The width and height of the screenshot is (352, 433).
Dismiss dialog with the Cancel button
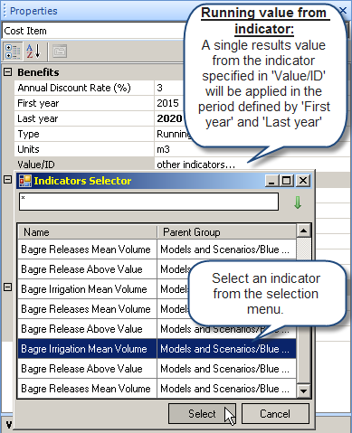pyautogui.click(x=275, y=414)
